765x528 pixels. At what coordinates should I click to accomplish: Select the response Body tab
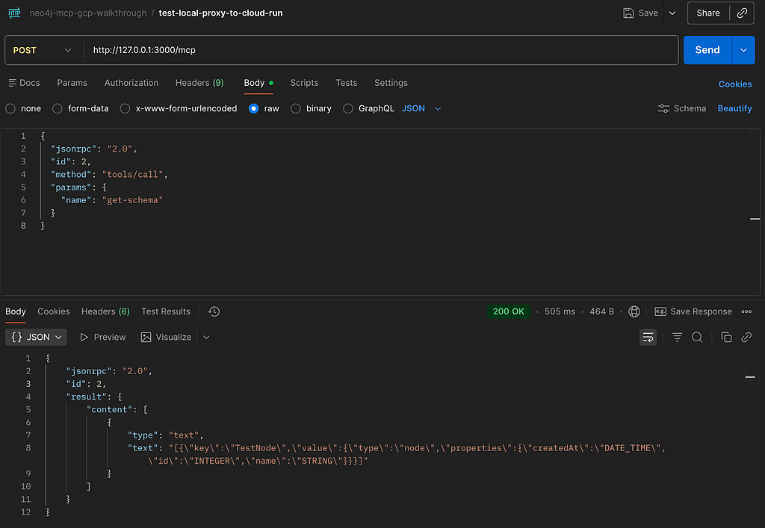tap(16, 311)
